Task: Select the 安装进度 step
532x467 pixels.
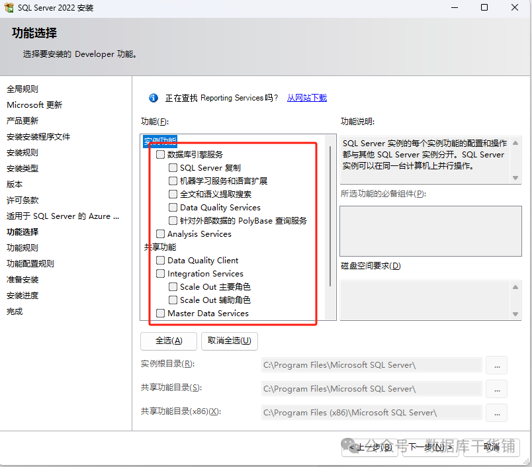Action: (x=22, y=296)
